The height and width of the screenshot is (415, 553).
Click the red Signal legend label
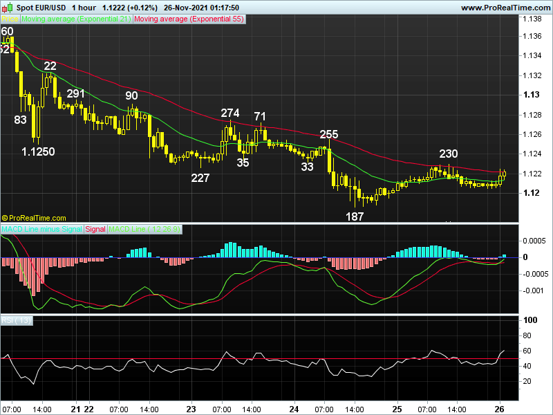pyautogui.click(x=95, y=229)
